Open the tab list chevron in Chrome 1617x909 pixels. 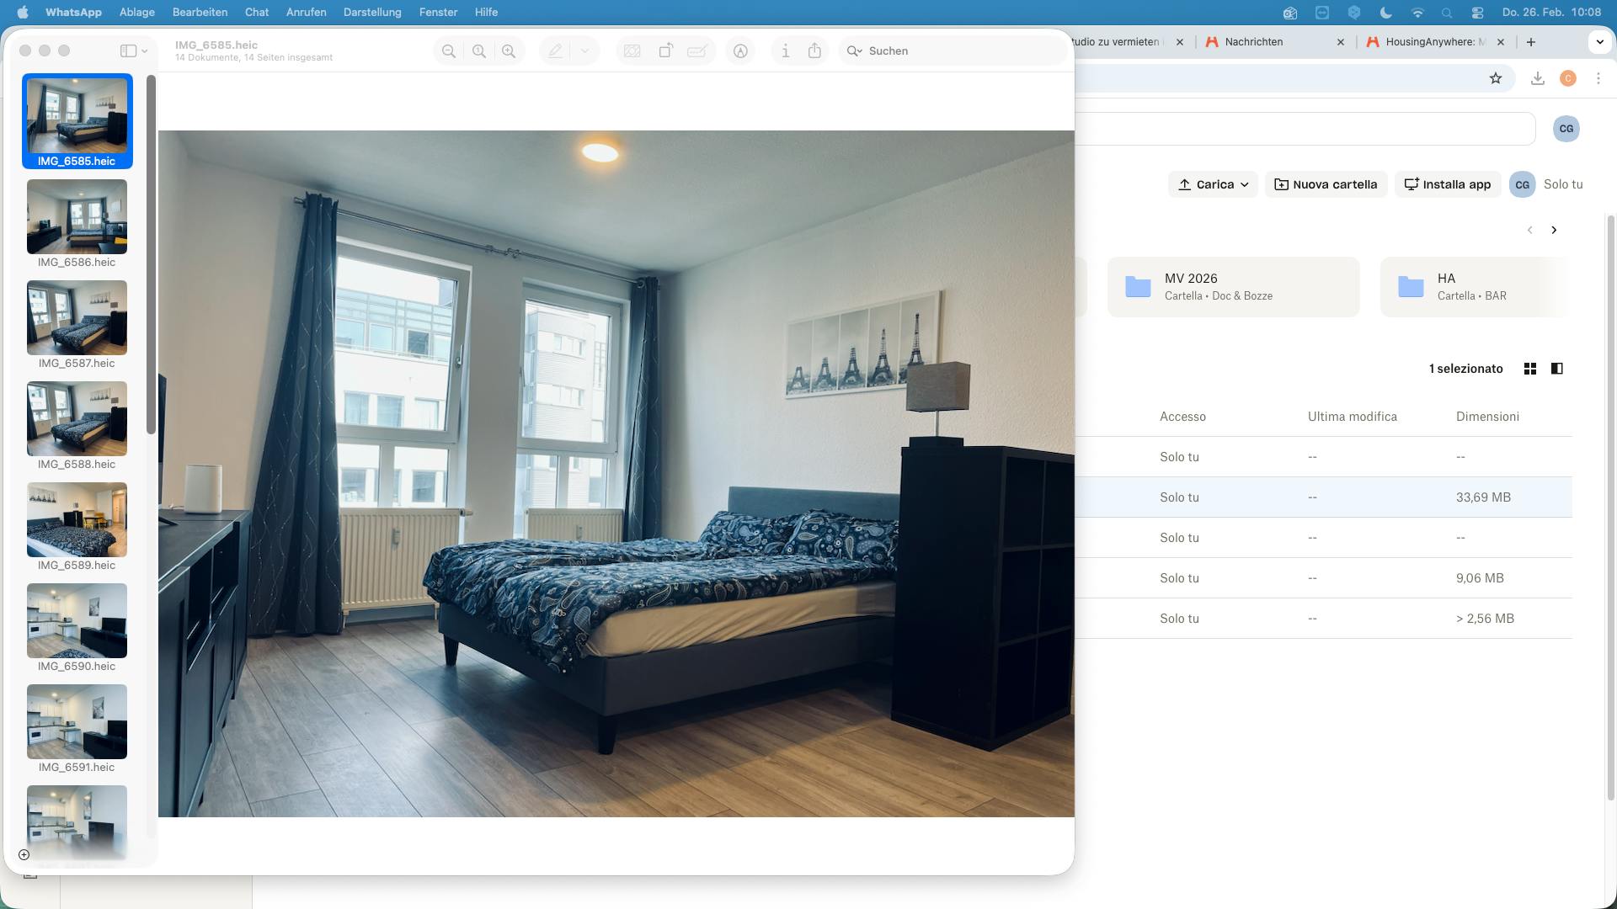1598,41
